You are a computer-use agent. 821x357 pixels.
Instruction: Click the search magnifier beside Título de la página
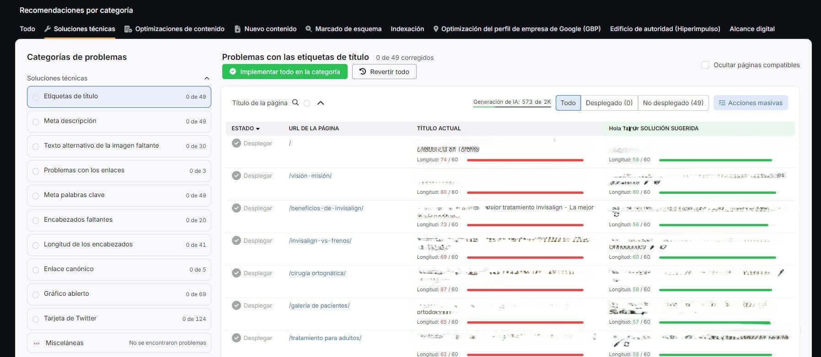[295, 103]
